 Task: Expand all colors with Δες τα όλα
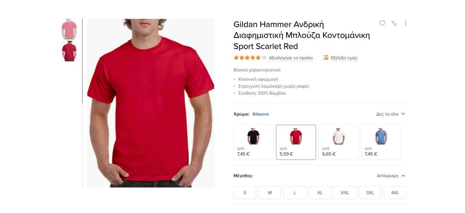coord(391,114)
